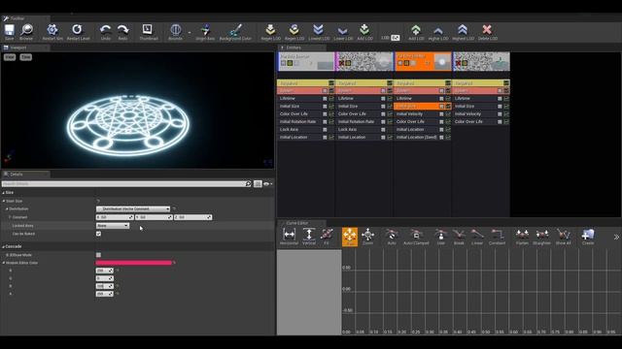The height and width of the screenshot is (349, 622).
Task: Click Flatten tangents in Curve Editor
Action: click(x=522, y=237)
